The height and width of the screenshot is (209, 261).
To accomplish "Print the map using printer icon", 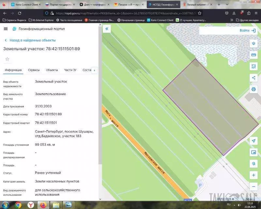I will click(x=253, y=89).
